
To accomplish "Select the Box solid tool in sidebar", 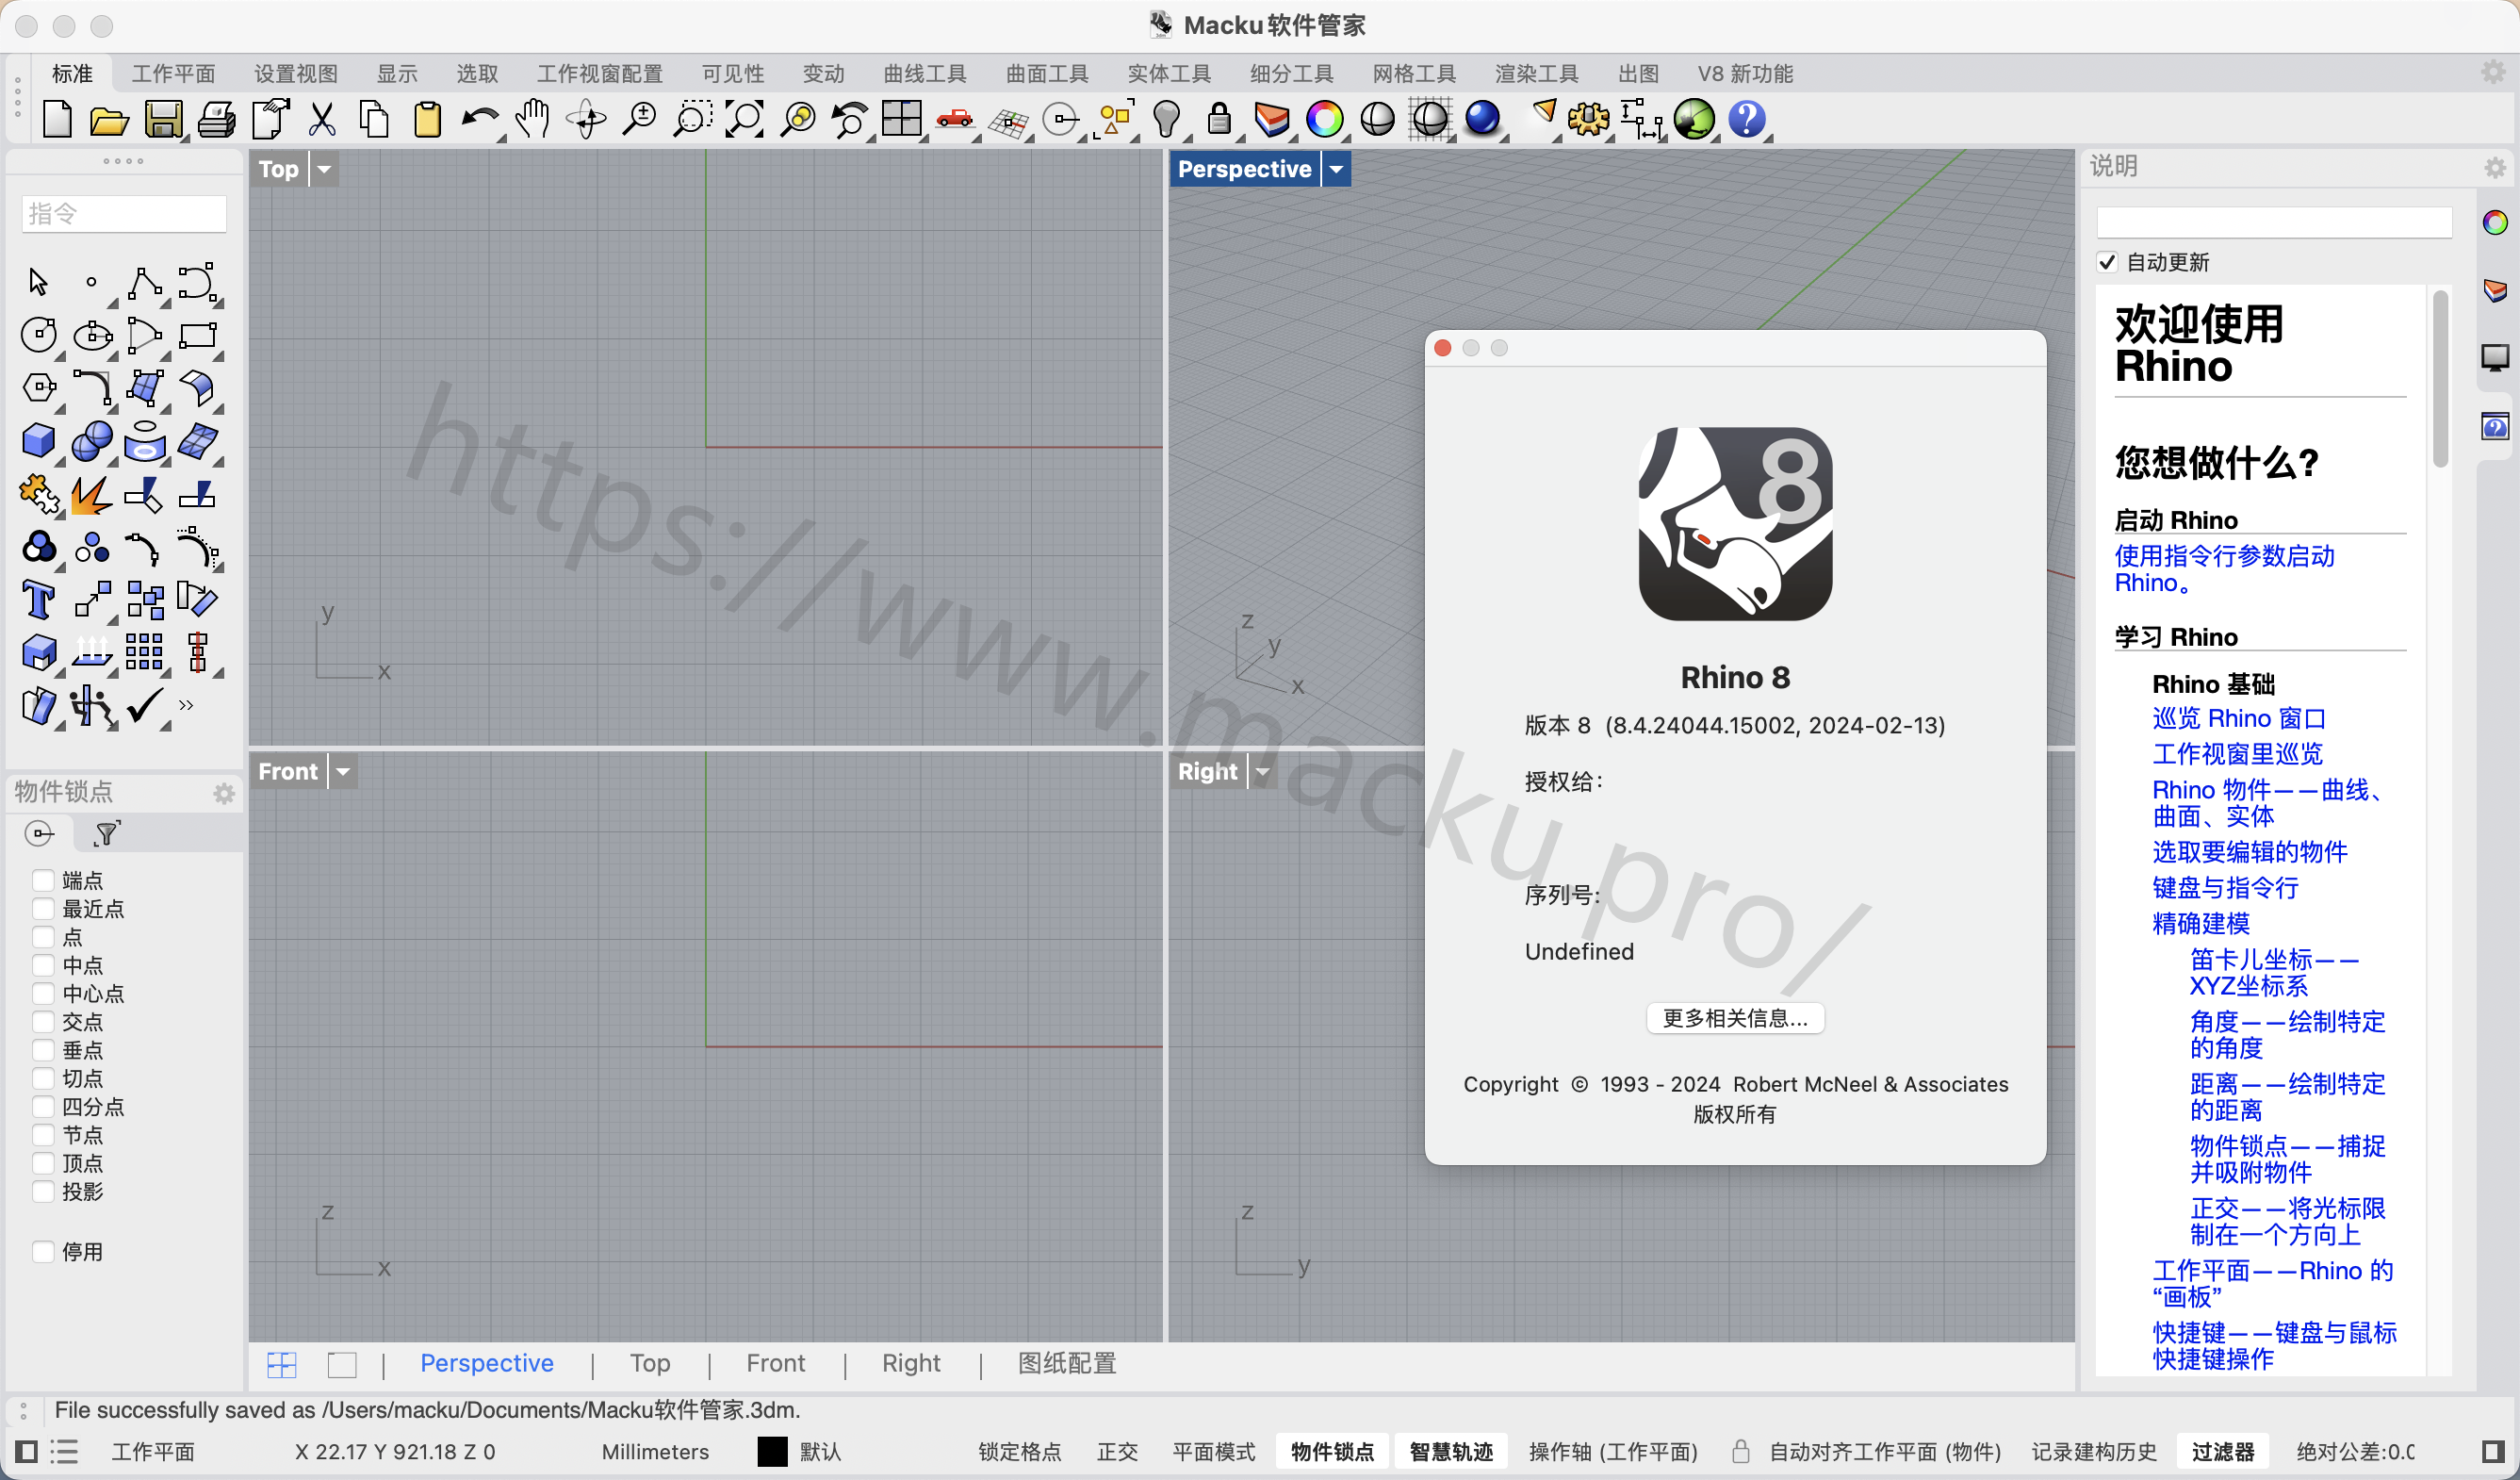I will (x=38, y=441).
